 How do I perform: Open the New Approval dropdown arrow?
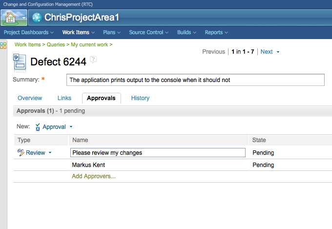click(71, 127)
